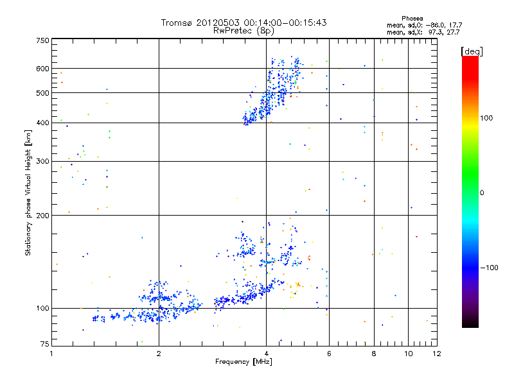Click the 4 tick label on the frequency axis
The width and height of the screenshot is (514, 385).
(x=266, y=354)
